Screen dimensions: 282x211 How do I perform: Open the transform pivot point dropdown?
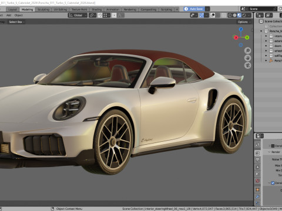tap(92, 15)
